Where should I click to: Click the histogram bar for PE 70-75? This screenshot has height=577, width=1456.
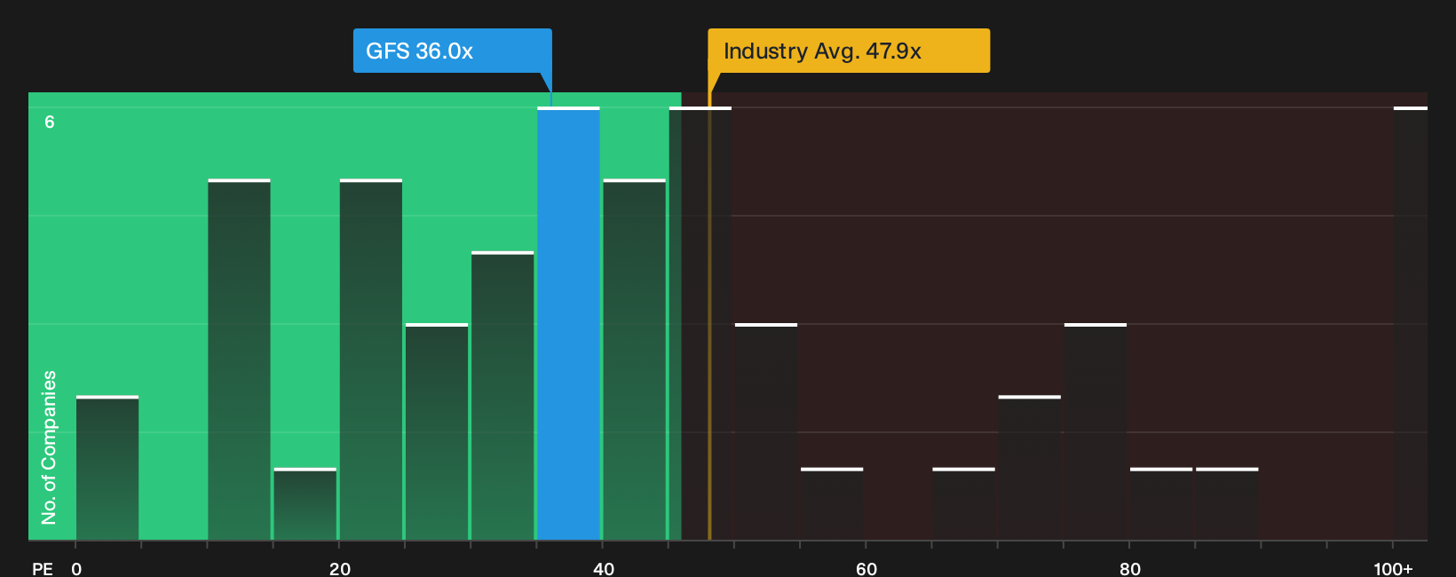[x=1030, y=468]
